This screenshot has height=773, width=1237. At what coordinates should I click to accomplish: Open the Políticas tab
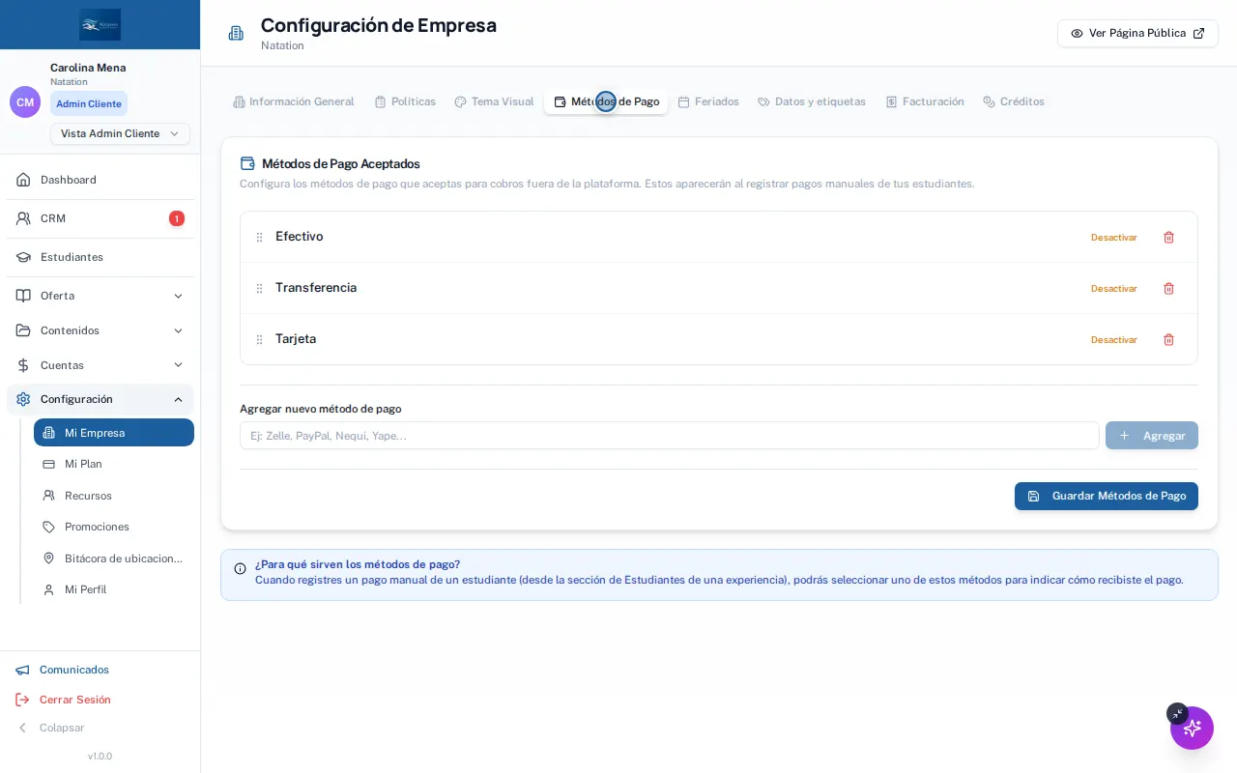click(x=405, y=101)
